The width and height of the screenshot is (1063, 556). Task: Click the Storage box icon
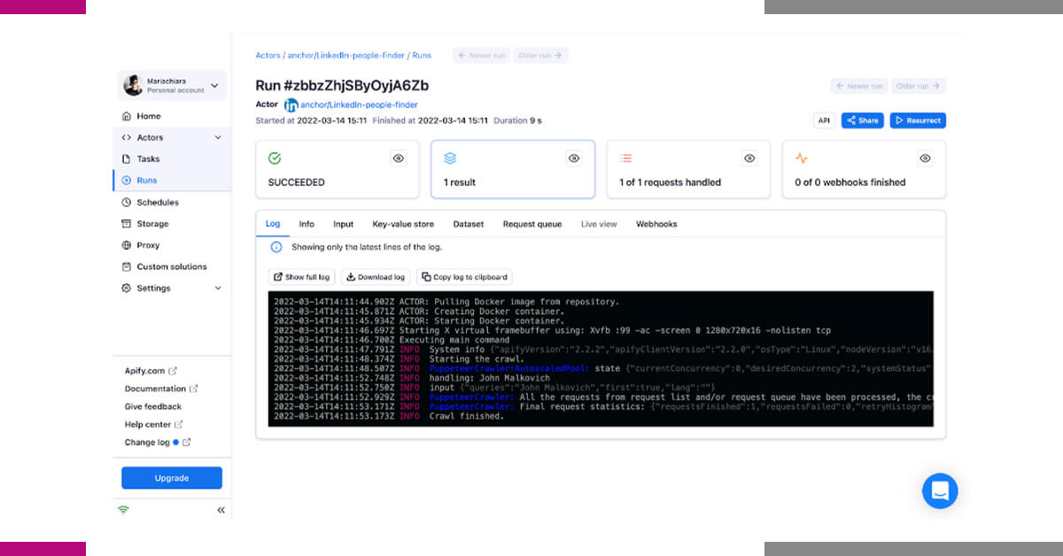[x=127, y=224]
